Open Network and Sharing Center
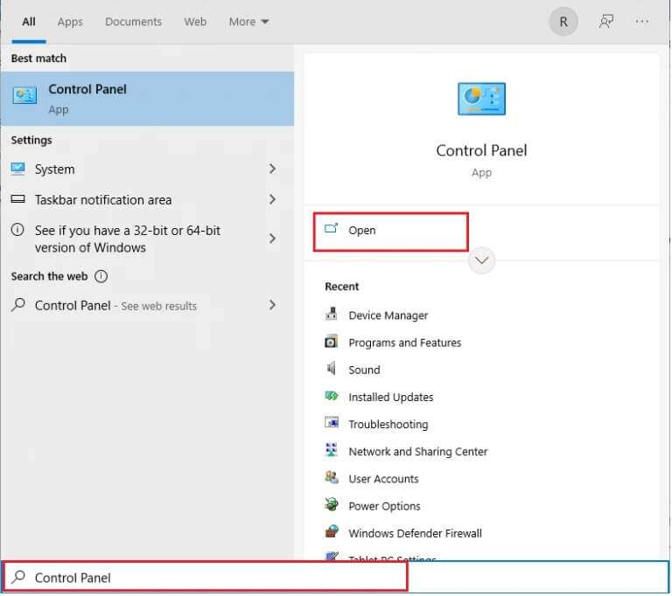 click(418, 452)
